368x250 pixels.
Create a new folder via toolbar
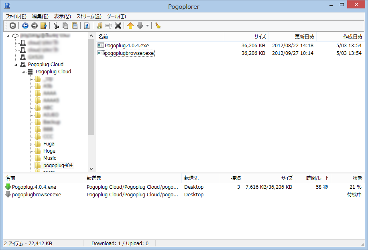(x=100, y=26)
